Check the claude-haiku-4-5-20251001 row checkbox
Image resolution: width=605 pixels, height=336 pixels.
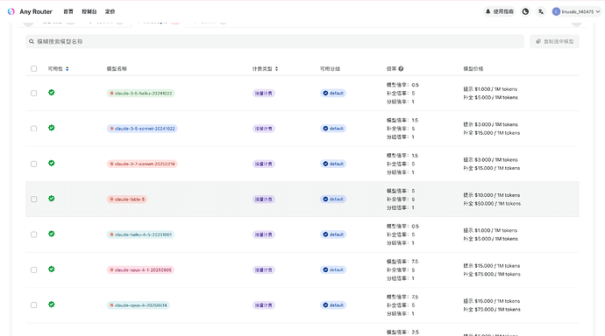click(x=34, y=234)
